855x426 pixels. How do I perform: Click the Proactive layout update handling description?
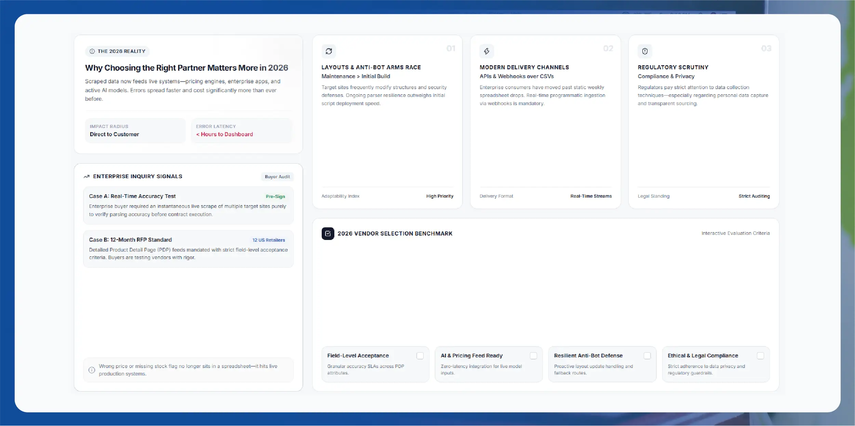coord(593,370)
